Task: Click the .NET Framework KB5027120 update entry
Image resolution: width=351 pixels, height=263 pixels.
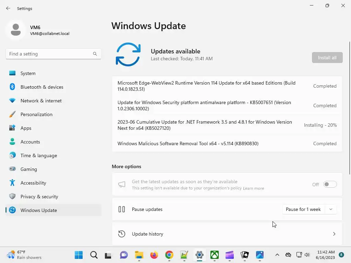Action: [227, 125]
